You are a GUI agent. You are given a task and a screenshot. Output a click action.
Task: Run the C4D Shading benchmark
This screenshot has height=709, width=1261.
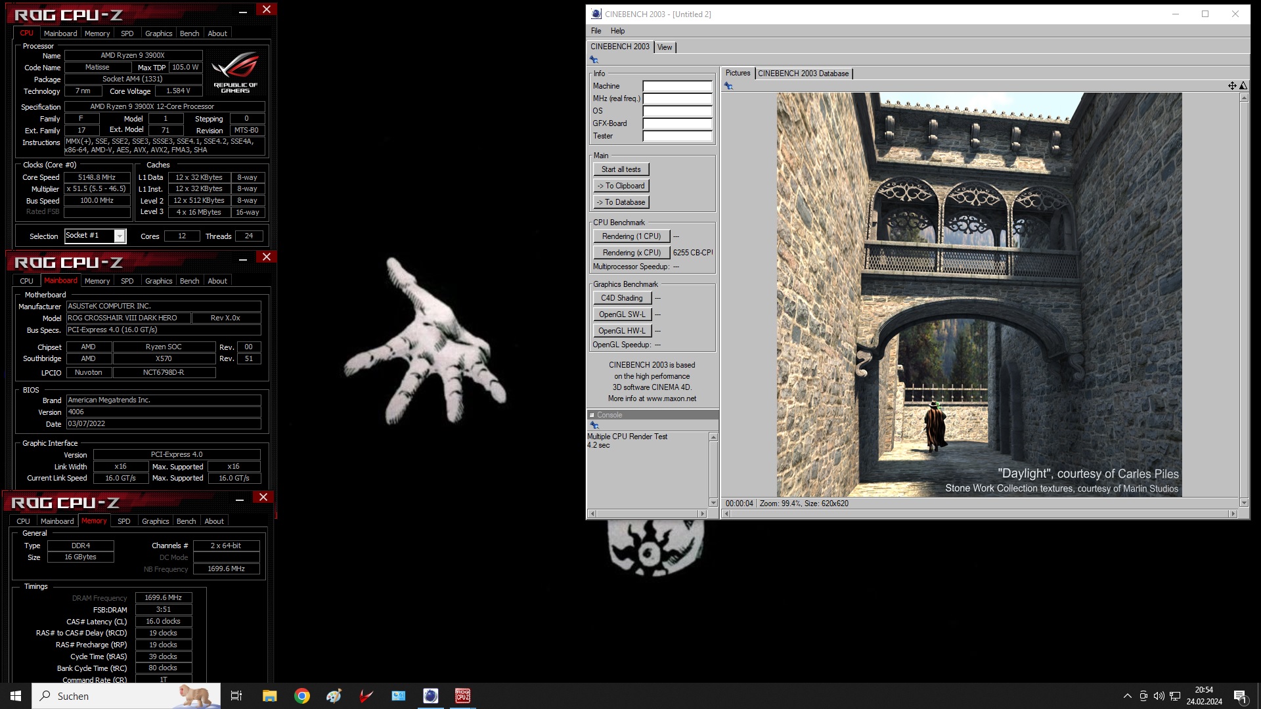point(622,298)
